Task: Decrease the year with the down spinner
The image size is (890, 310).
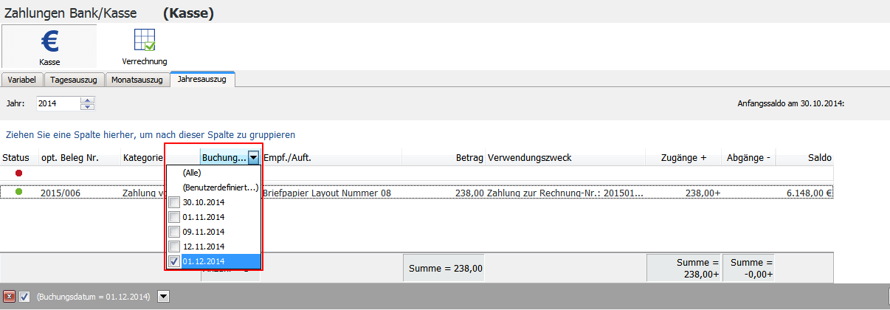Action: tap(88, 107)
